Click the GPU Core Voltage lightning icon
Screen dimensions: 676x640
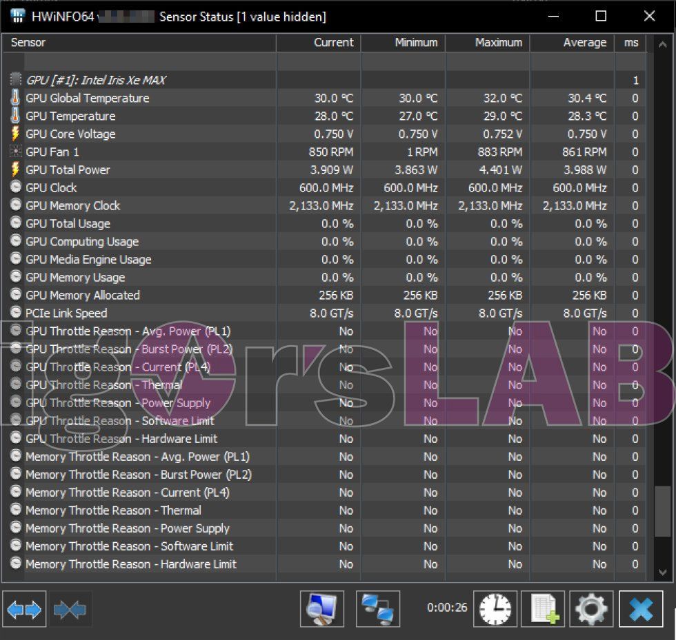(x=15, y=134)
